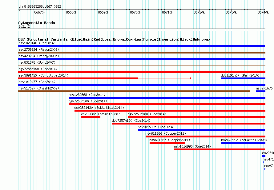Open esv3891429 (Suktitipat2014) variant
The image size is (274, 190).
click(x=43, y=75)
